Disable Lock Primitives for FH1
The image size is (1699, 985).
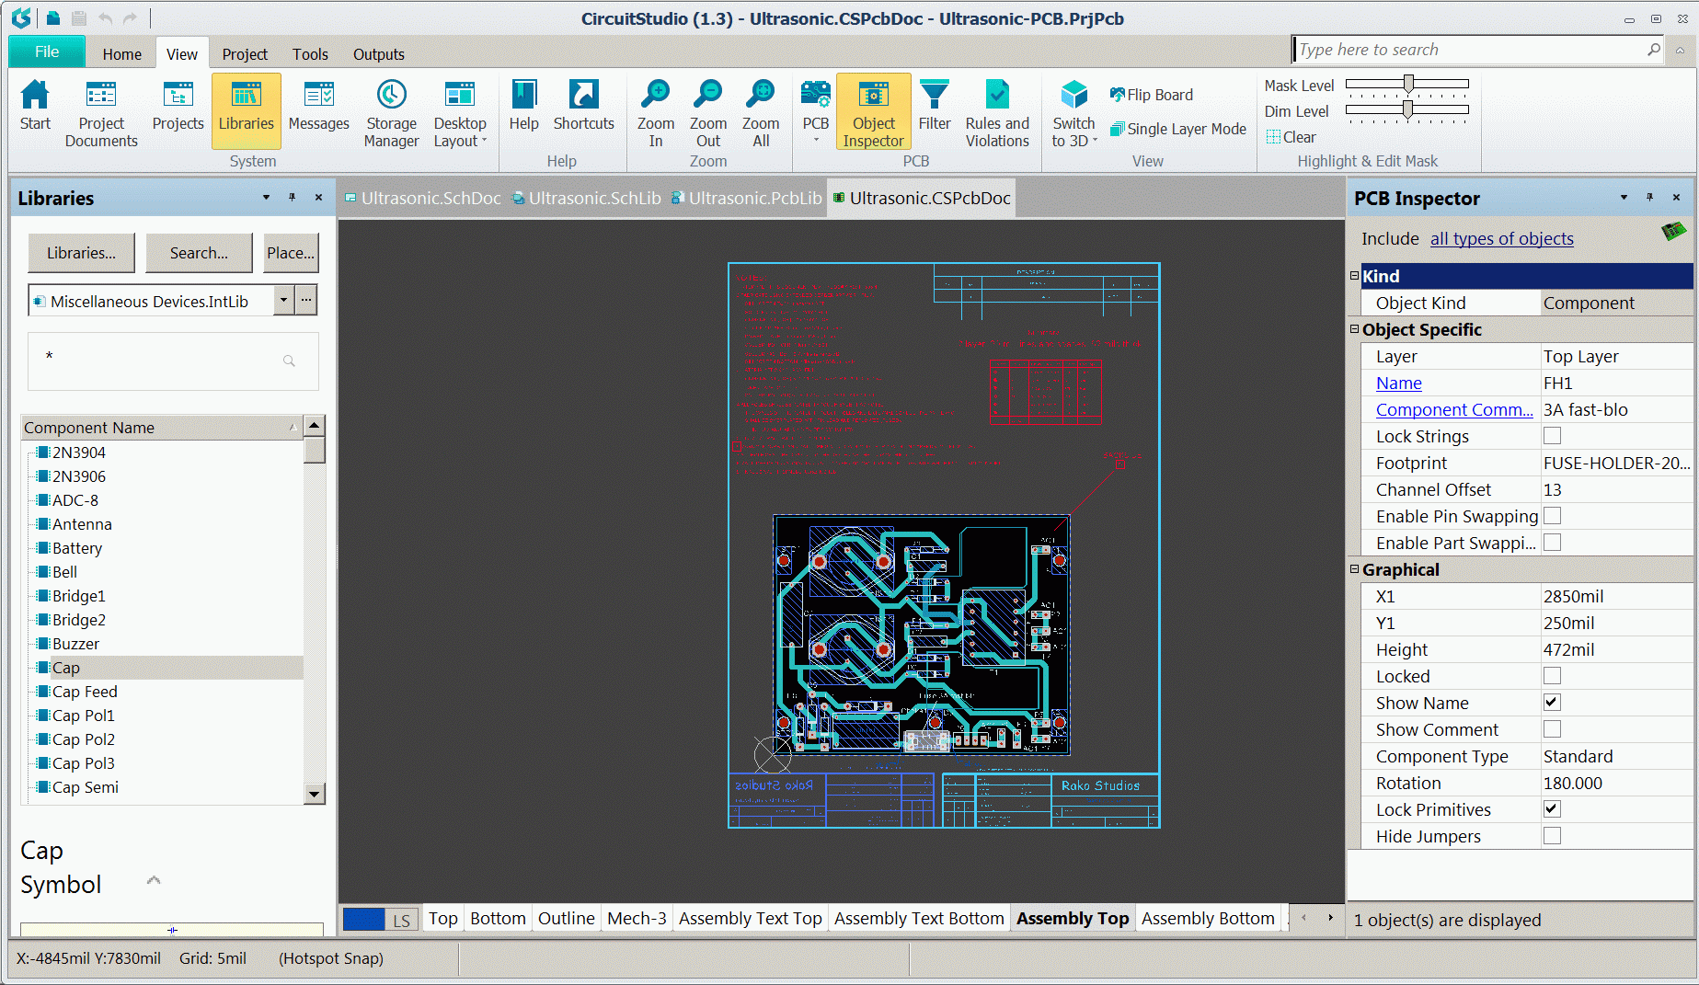(1552, 809)
